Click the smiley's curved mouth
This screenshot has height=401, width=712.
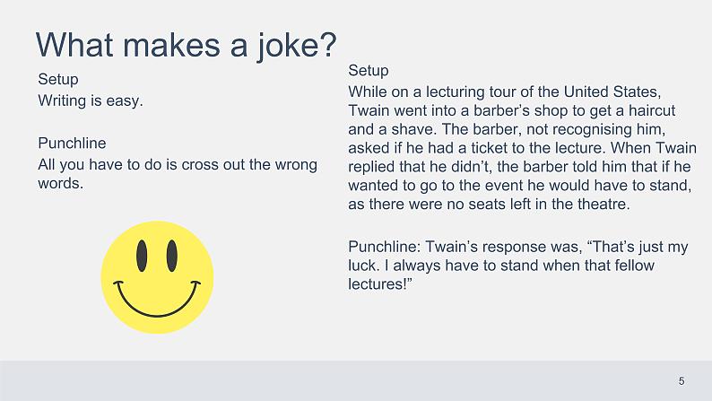coord(157,299)
